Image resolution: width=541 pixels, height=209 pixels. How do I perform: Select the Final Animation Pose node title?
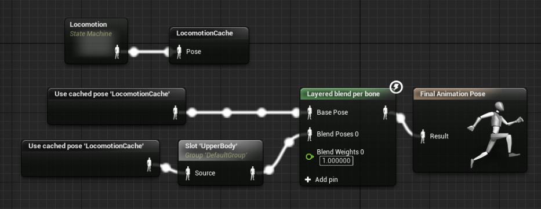pos(453,94)
